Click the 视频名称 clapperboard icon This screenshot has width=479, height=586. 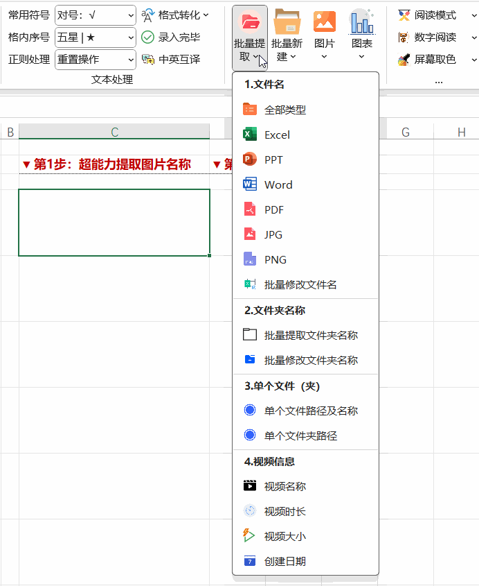coord(250,485)
